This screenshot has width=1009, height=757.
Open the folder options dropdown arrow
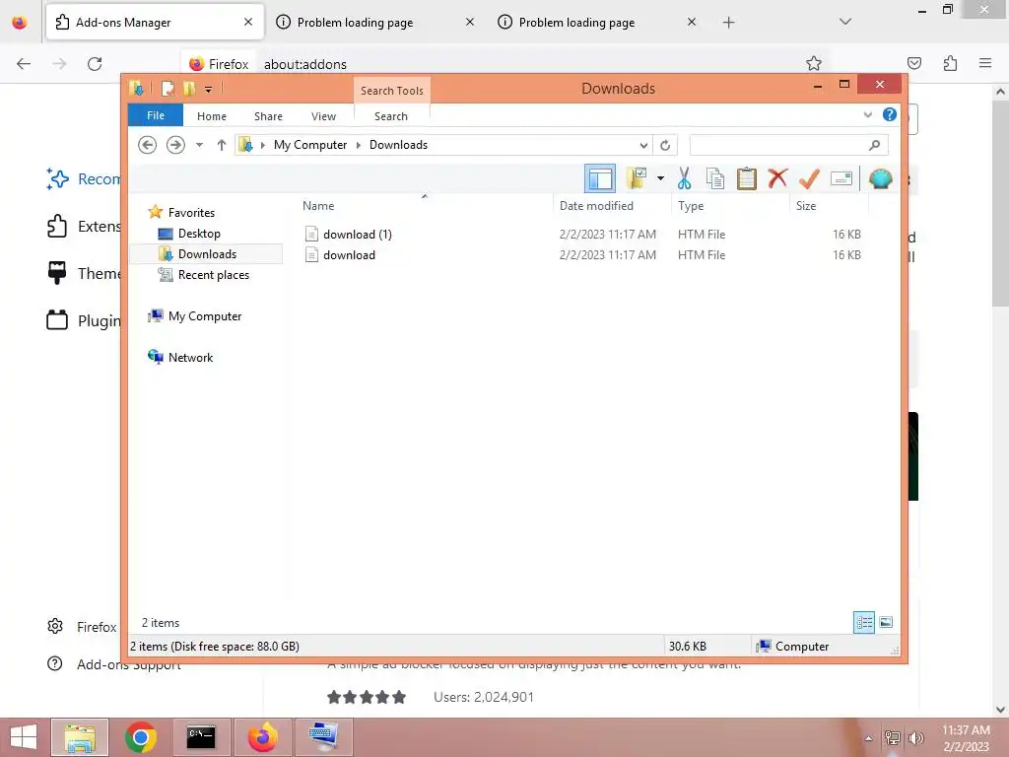(661, 178)
